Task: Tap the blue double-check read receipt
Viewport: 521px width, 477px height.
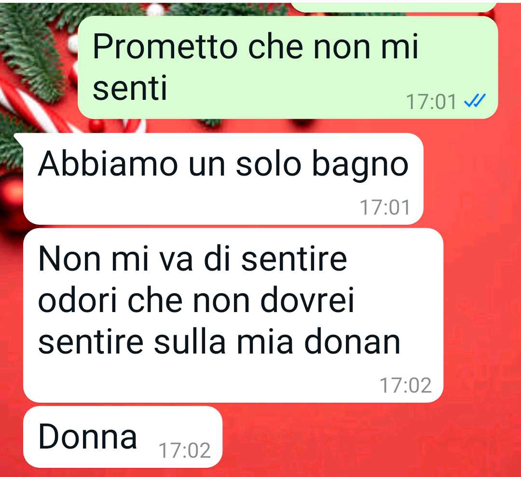Action: (x=475, y=101)
